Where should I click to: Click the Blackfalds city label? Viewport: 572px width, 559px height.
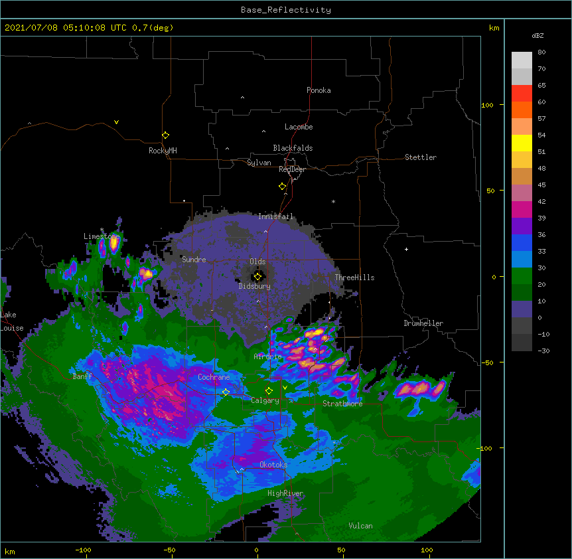pyautogui.click(x=293, y=148)
